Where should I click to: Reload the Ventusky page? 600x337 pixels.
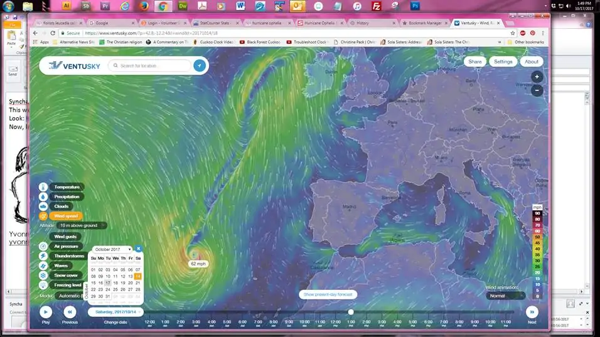[x=53, y=33]
